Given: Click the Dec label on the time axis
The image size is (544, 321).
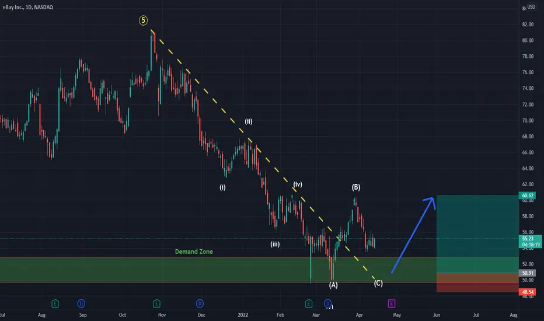Looking at the screenshot, I should (201, 315).
